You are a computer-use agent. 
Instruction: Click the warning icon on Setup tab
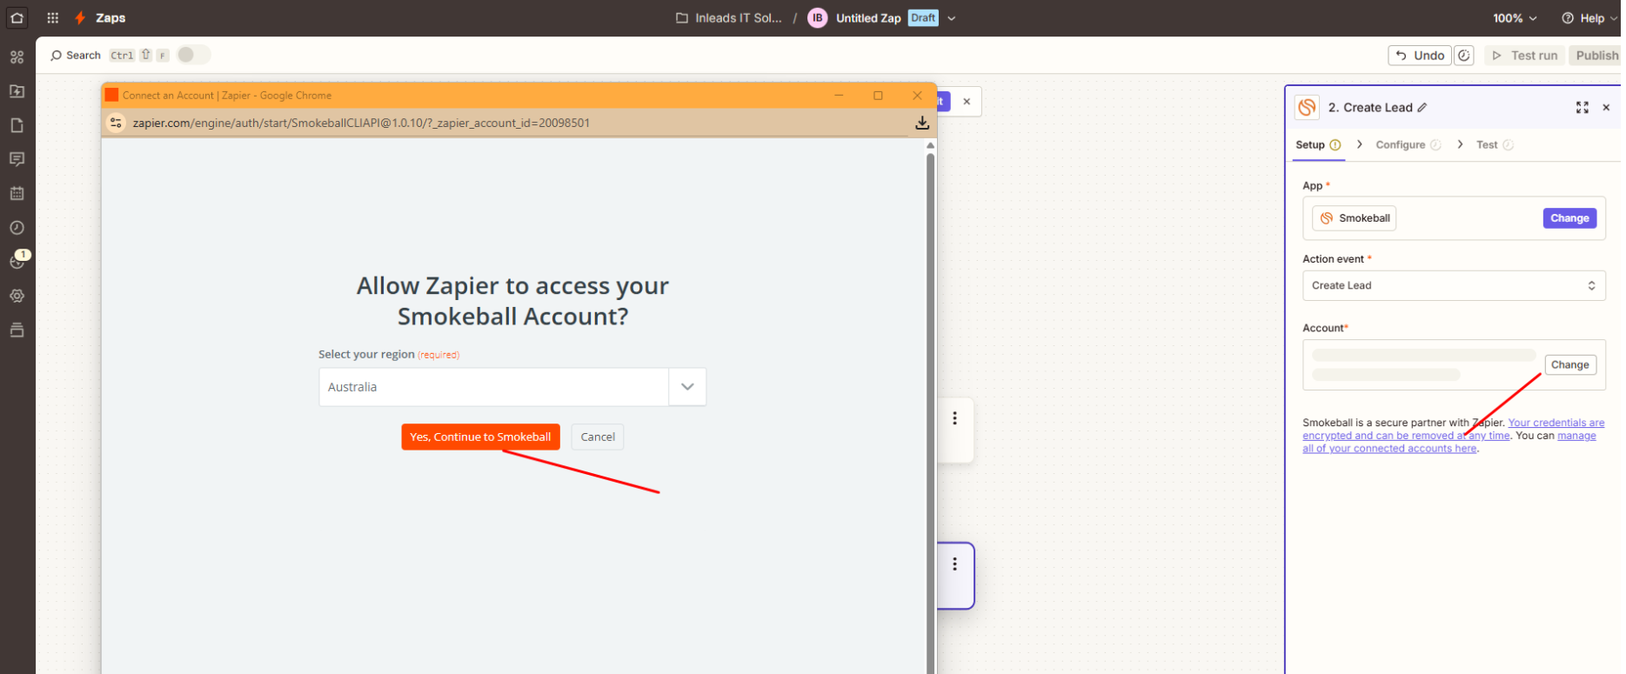[x=1335, y=145]
